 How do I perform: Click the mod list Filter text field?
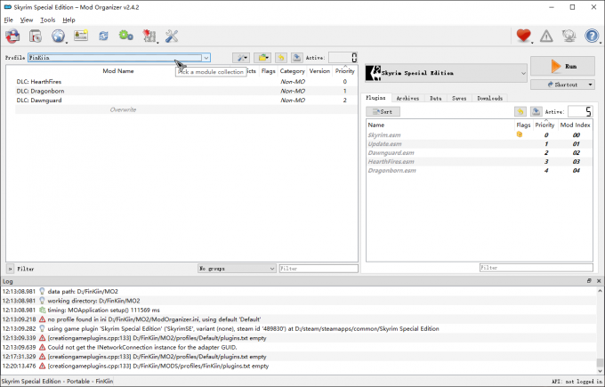[x=319, y=269]
